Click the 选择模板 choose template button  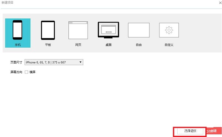[x=190, y=131]
